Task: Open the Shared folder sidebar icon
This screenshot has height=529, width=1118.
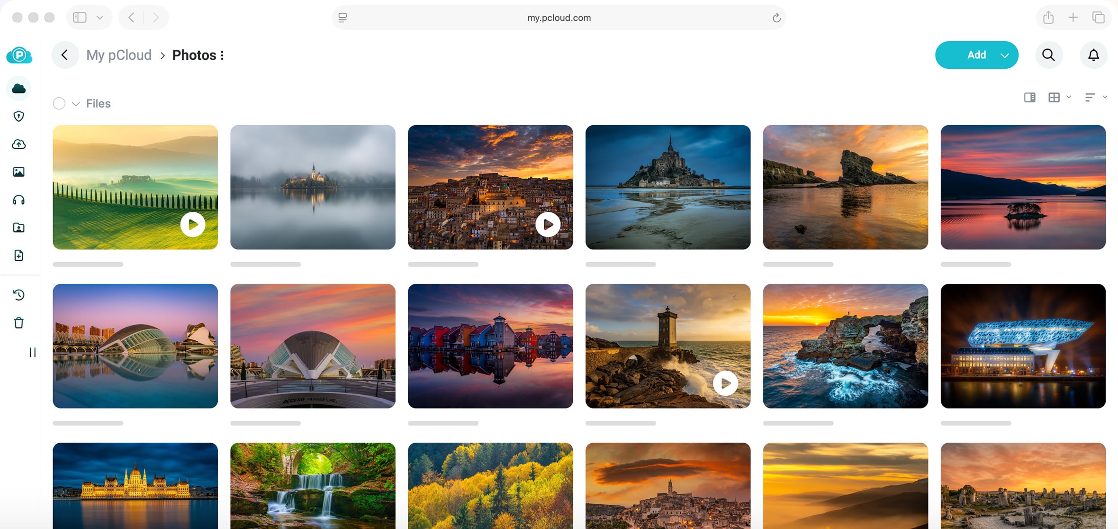Action: (x=19, y=228)
